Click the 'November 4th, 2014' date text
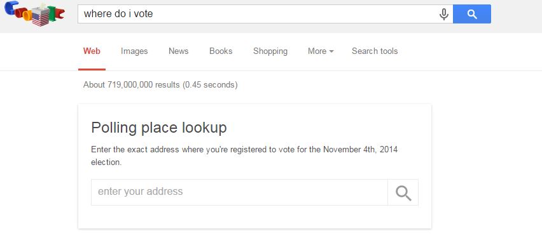Image resolution: width=542 pixels, height=238 pixels. coord(361,150)
